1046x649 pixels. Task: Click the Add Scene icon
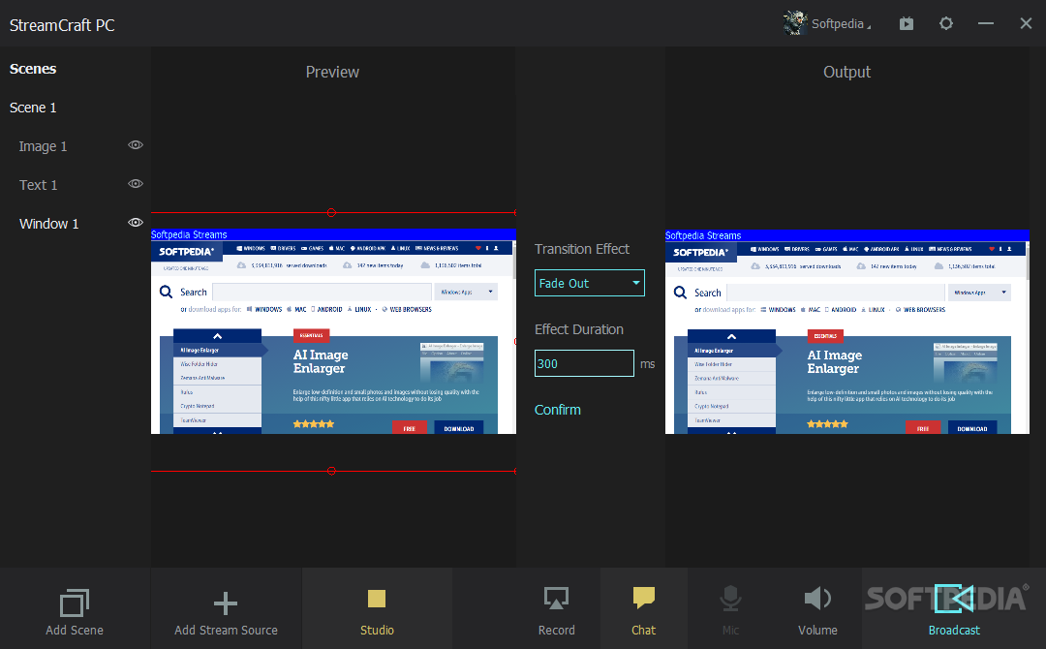pos(74,603)
